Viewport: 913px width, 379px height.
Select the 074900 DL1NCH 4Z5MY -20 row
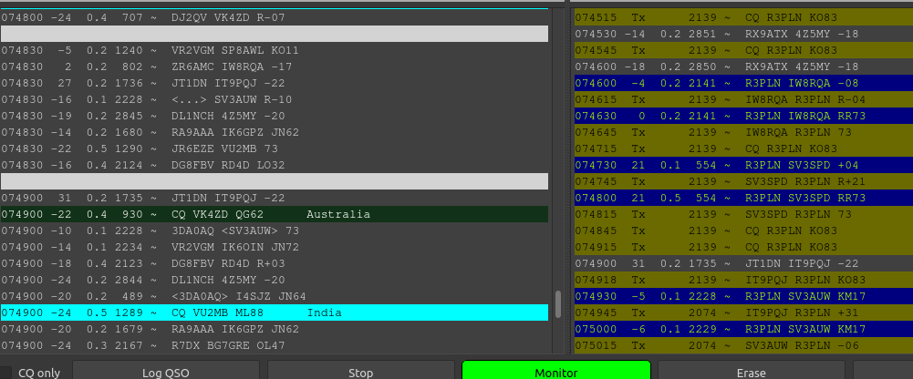tap(275, 280)
